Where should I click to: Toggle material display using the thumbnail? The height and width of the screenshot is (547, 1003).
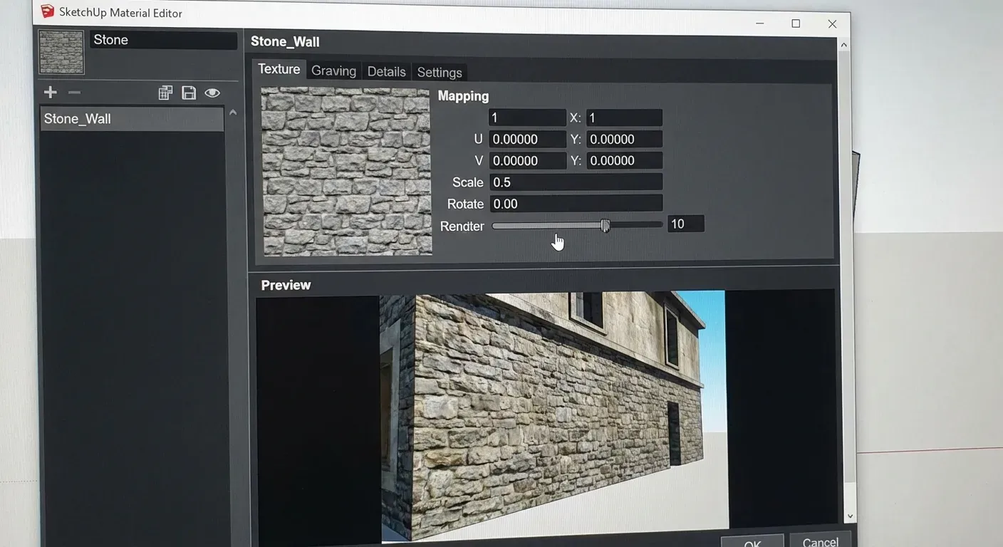pos(61,51)
